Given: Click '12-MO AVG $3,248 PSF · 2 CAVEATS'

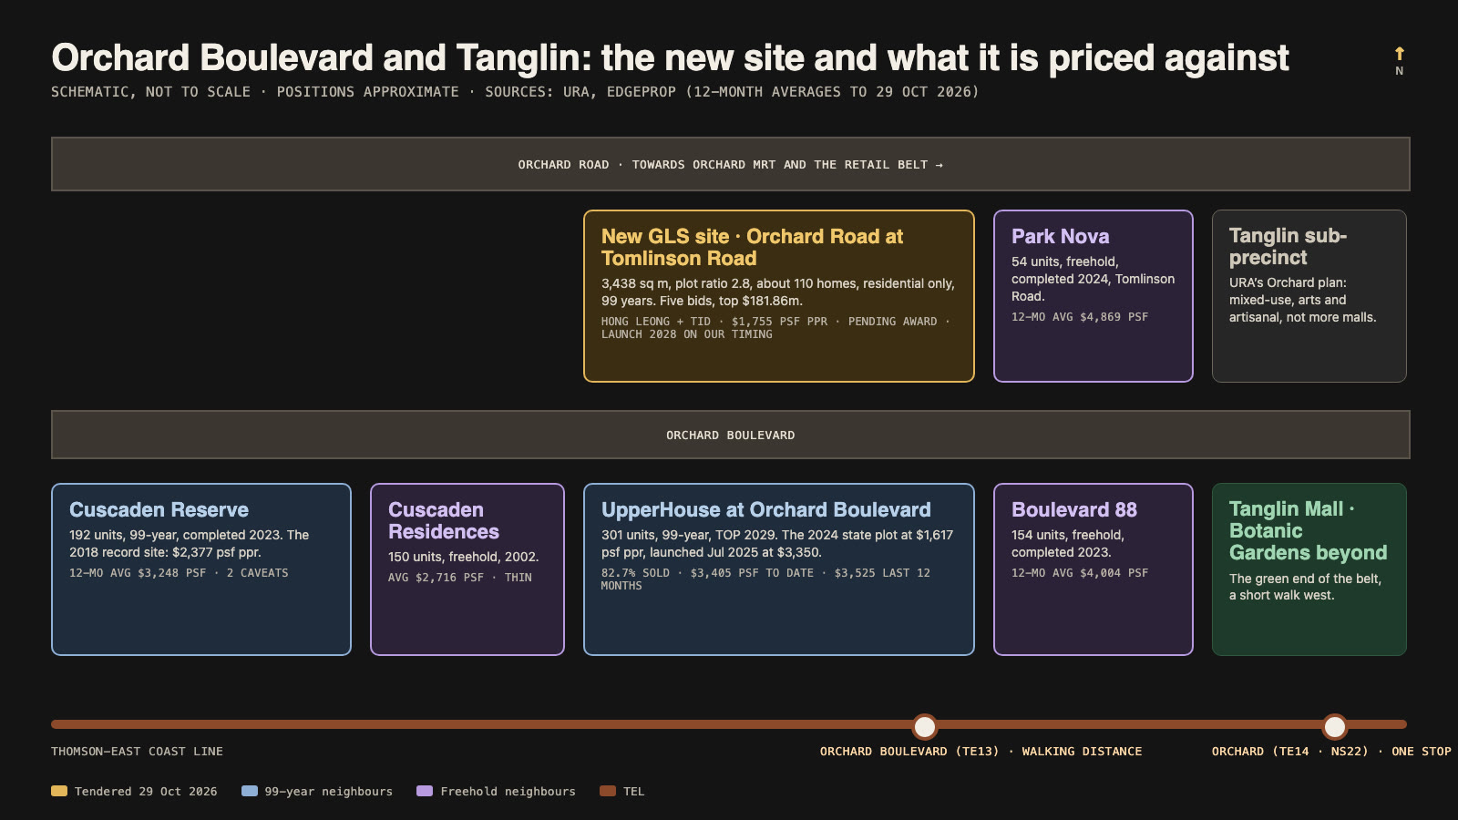Looking at the screenshot, I should tap(179, 573).
